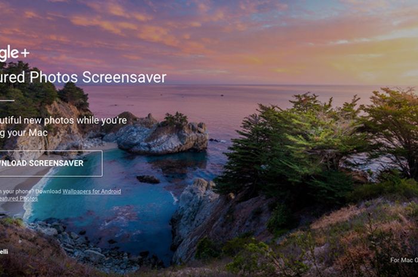
Task: Click the 'For Mac' requirement note
Action: coord(404,260)
